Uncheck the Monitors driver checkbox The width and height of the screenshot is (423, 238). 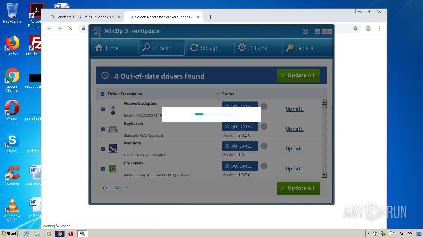103,149
